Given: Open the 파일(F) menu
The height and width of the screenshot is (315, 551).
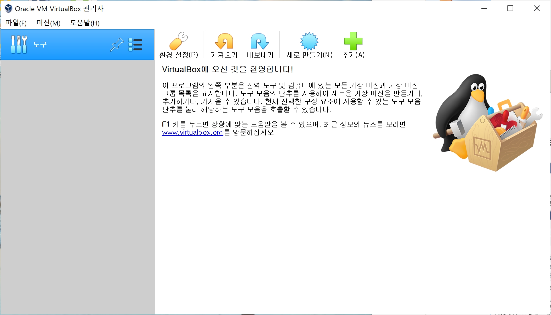Looking at the screenshot, I should 16,23.
